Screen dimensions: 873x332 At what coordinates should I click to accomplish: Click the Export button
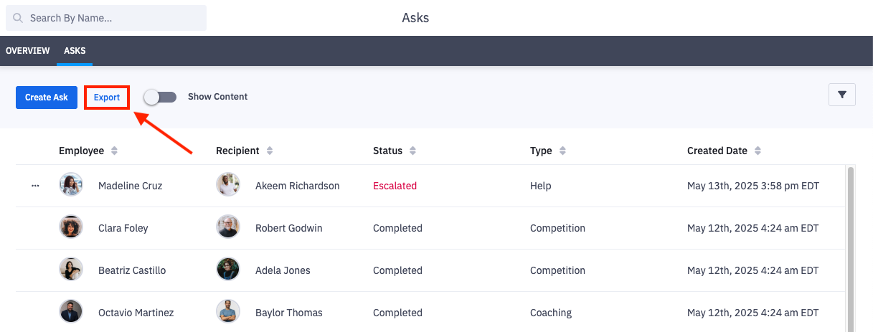pos(107,98)
